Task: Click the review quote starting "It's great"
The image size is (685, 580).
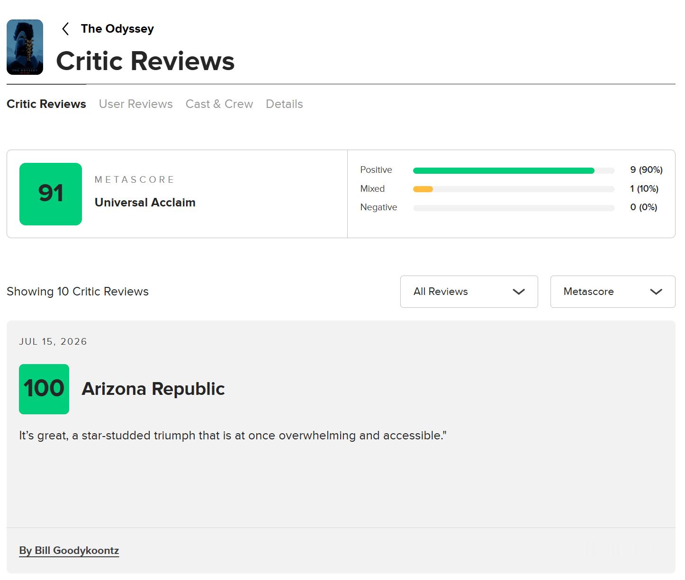Action: click(x=233, y=436)
